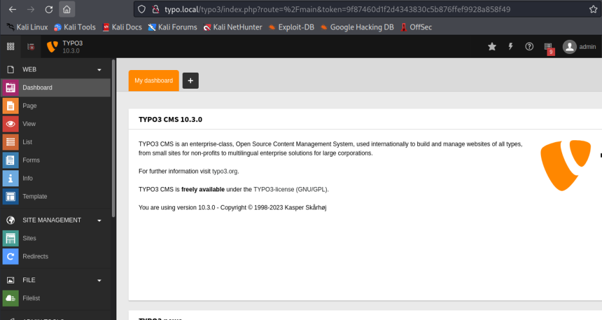
Task: Open bookmarks via the star icon
Action: click(492, 46)
